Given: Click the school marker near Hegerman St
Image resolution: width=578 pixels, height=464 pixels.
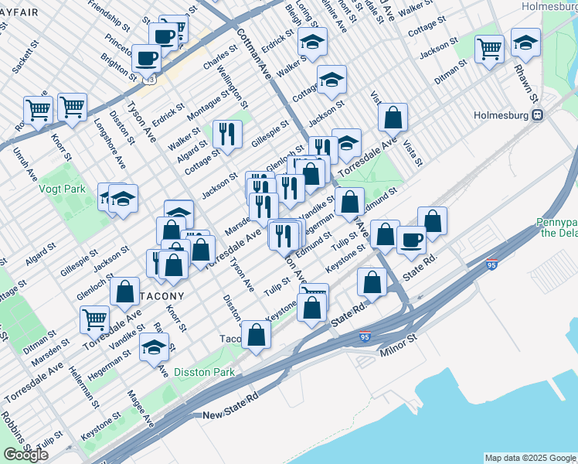Looking at the screenshot, I should [x=154, y=347].
